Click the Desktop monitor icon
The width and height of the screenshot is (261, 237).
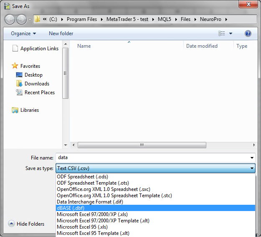(19, 75)
